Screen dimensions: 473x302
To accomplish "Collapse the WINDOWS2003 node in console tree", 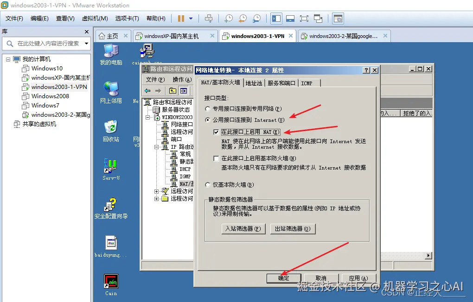I will coord(147,117).
